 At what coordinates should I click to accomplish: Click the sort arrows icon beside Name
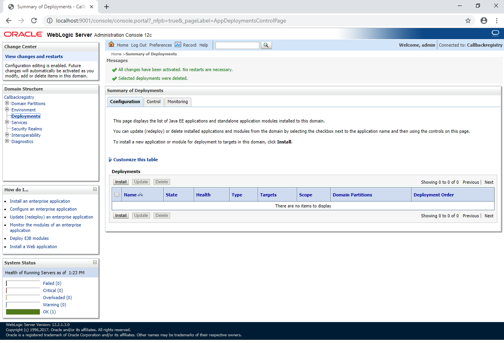(x=141, y=195)
